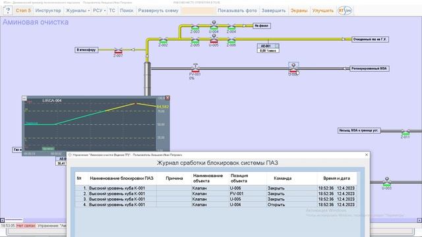
Task: Close the ПАЗ interlock journal window
Action: click(367, 155)
